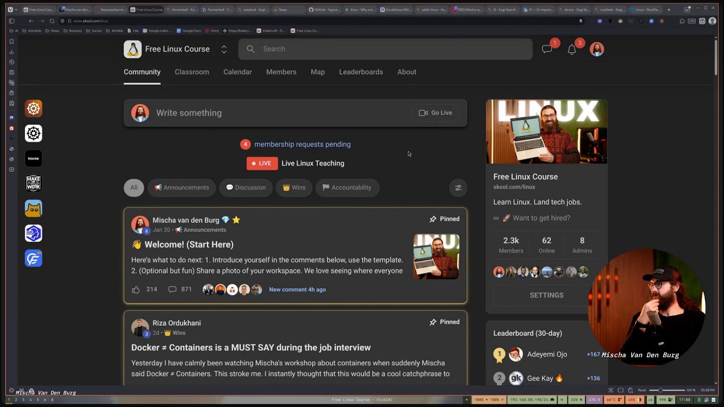The height and width of the screenshot is (407, 724).
Task: Open the chat messages icon with badge
Action: pos(547,49)
